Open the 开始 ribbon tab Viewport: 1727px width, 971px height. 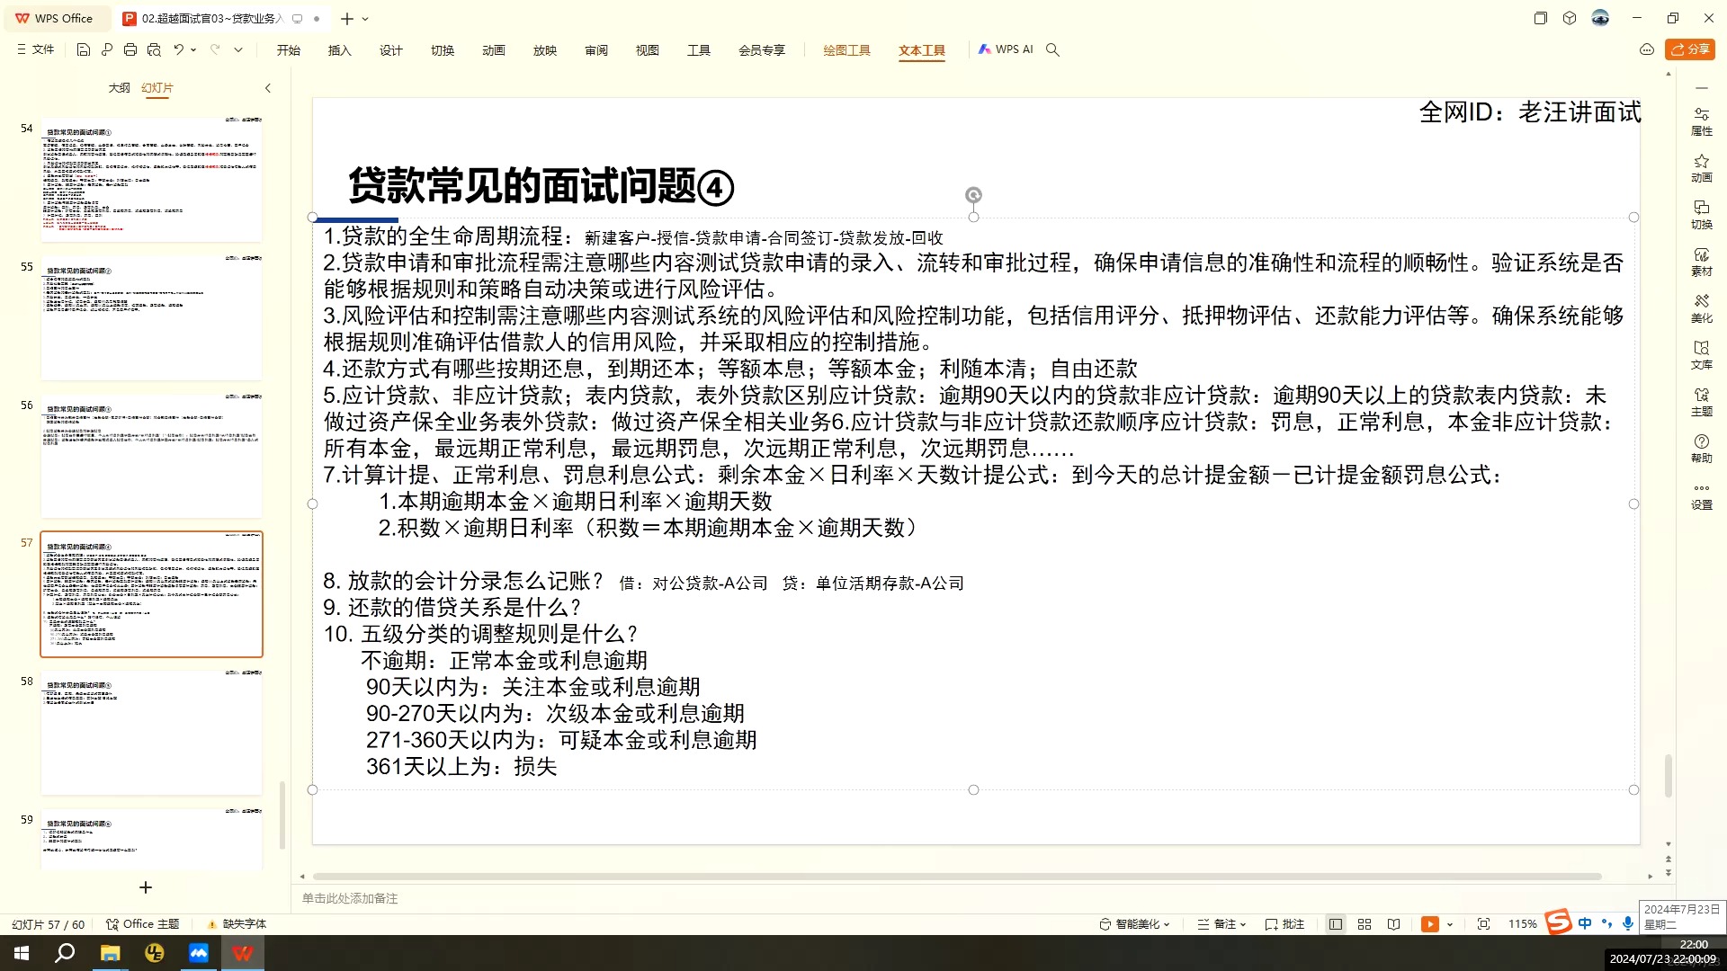[289, 50]
